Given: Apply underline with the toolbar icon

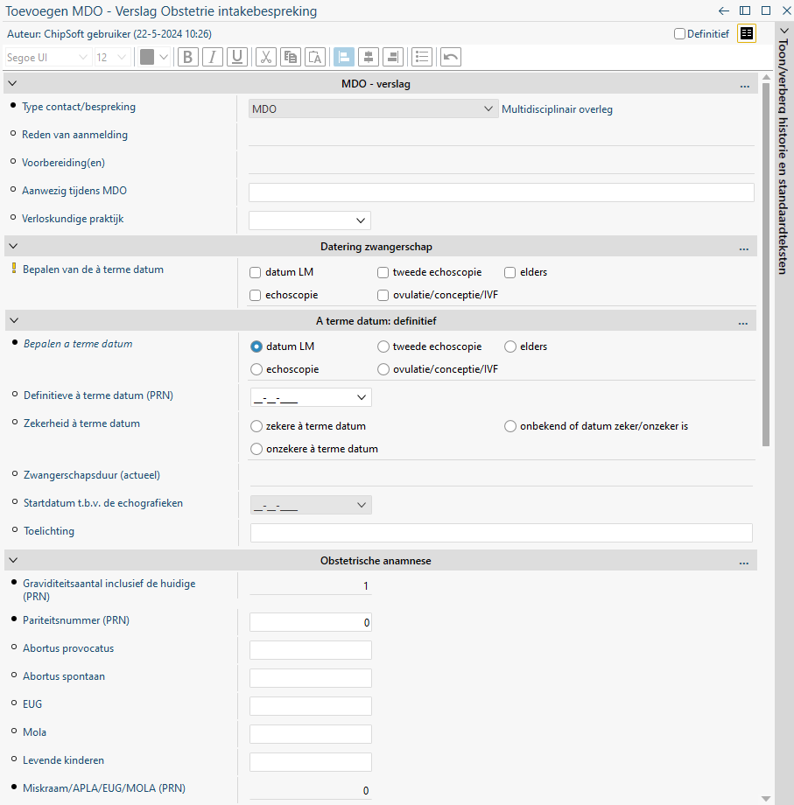Looking at the screenshot, I should click(236, 57).
